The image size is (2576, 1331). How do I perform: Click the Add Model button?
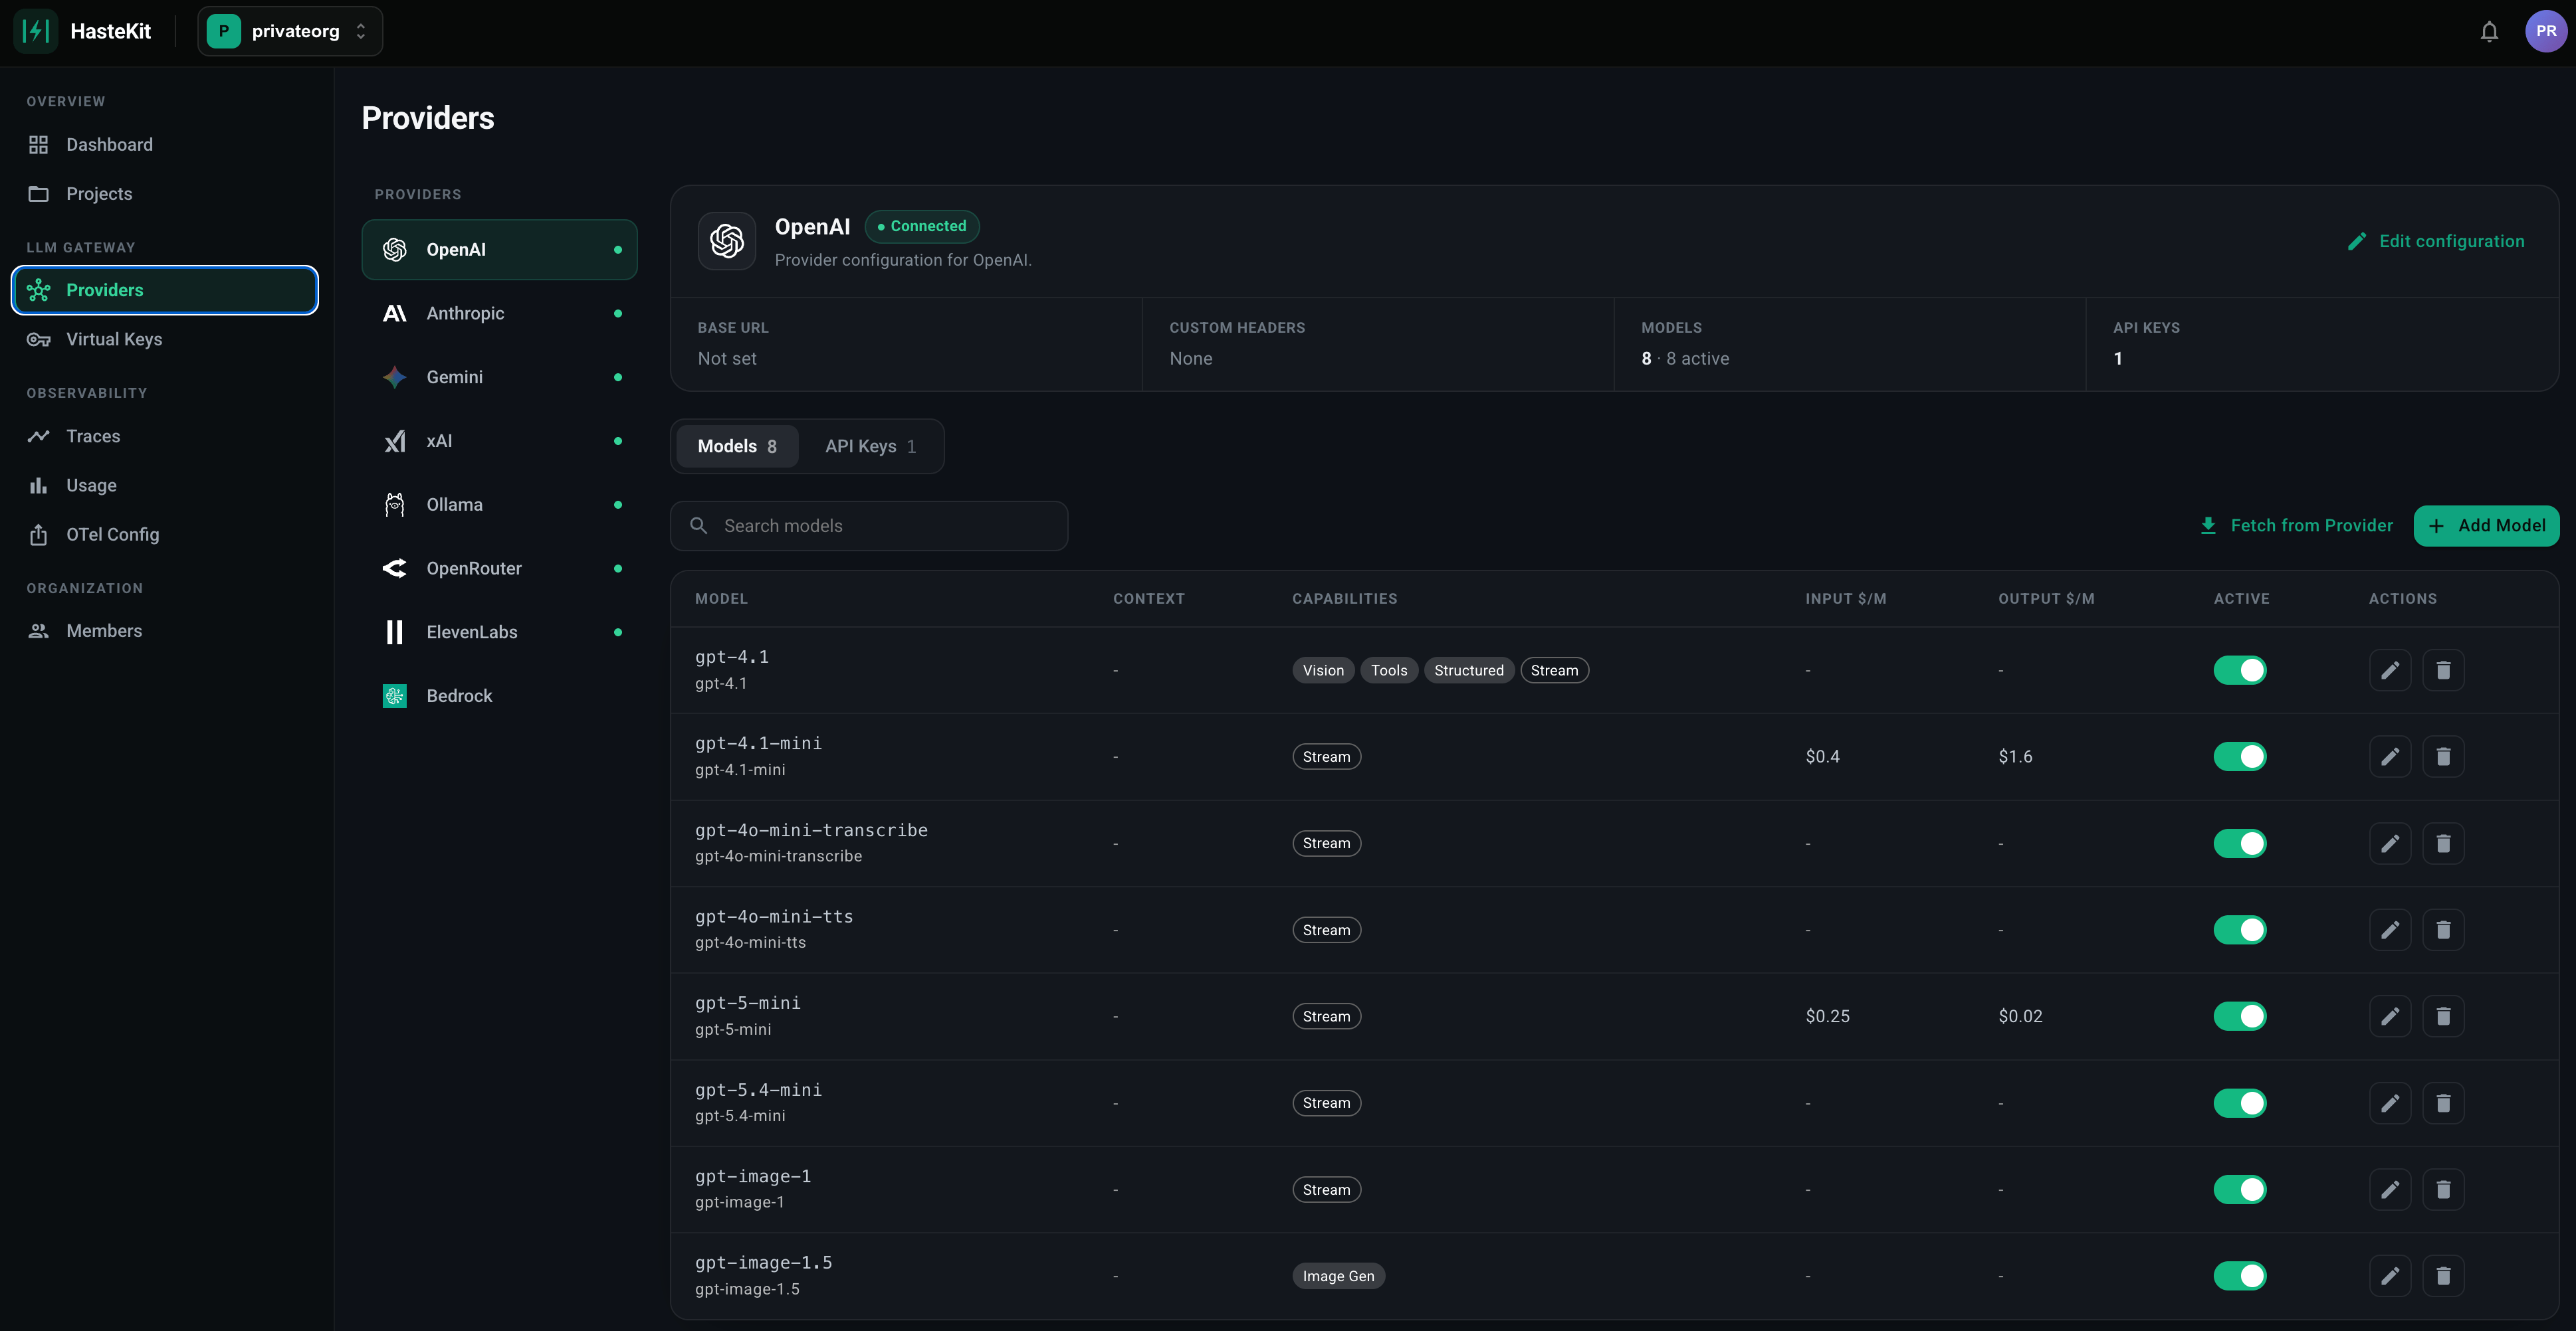tap(2486, 525)
